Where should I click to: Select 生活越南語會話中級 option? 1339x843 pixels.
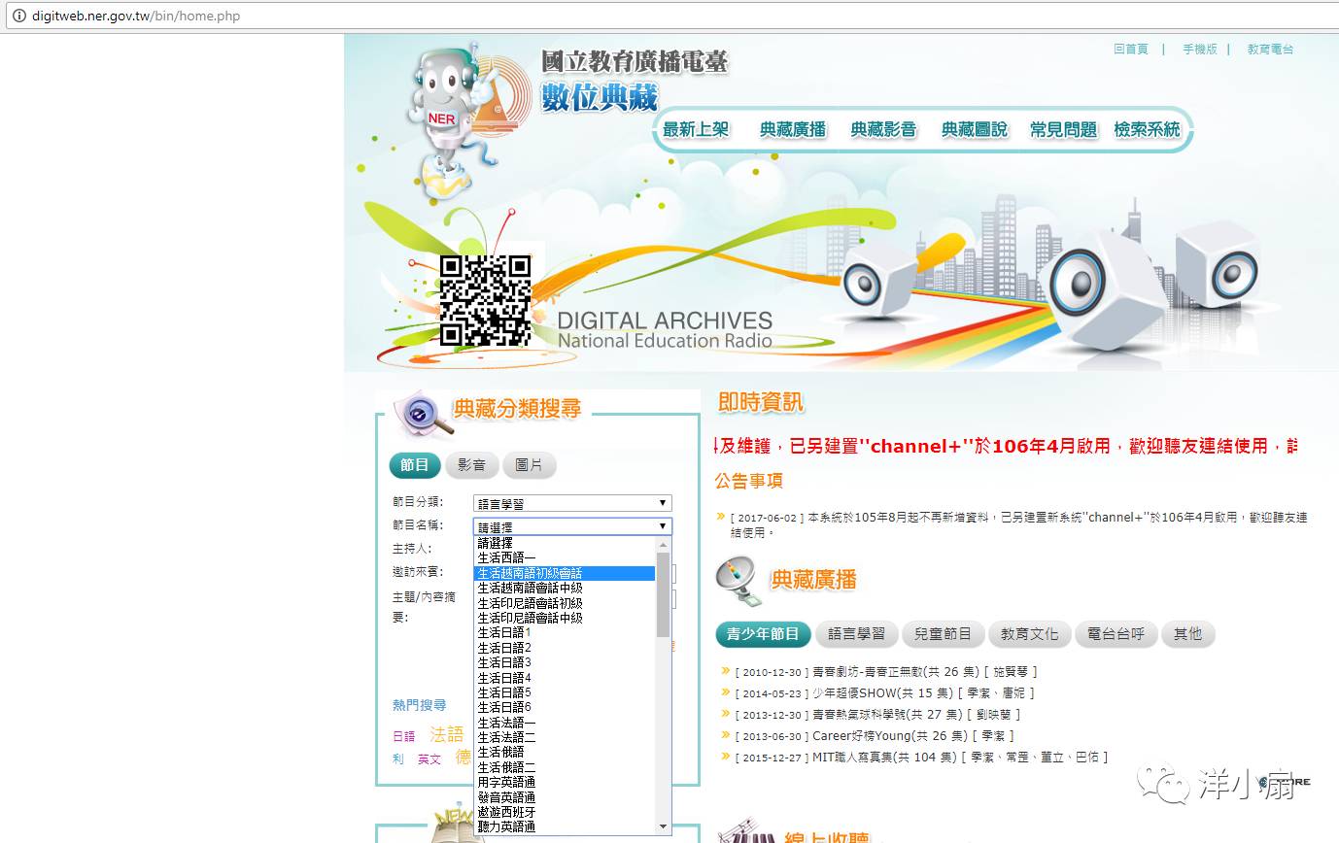(x=566, y=588)
